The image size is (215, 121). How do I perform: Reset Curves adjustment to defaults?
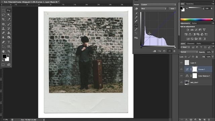[164, 51]
